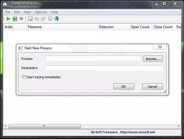This screenshot has height=139, width=184.
Task: Click the Save floppy disk toolbar icon
Action: tap(30, 19)
